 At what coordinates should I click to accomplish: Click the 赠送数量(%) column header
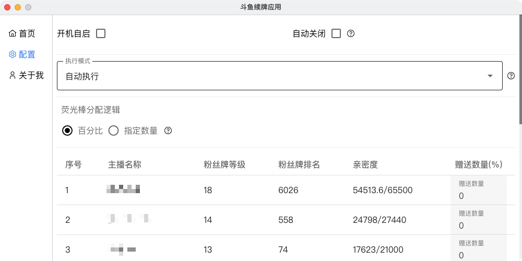[478, 164]
